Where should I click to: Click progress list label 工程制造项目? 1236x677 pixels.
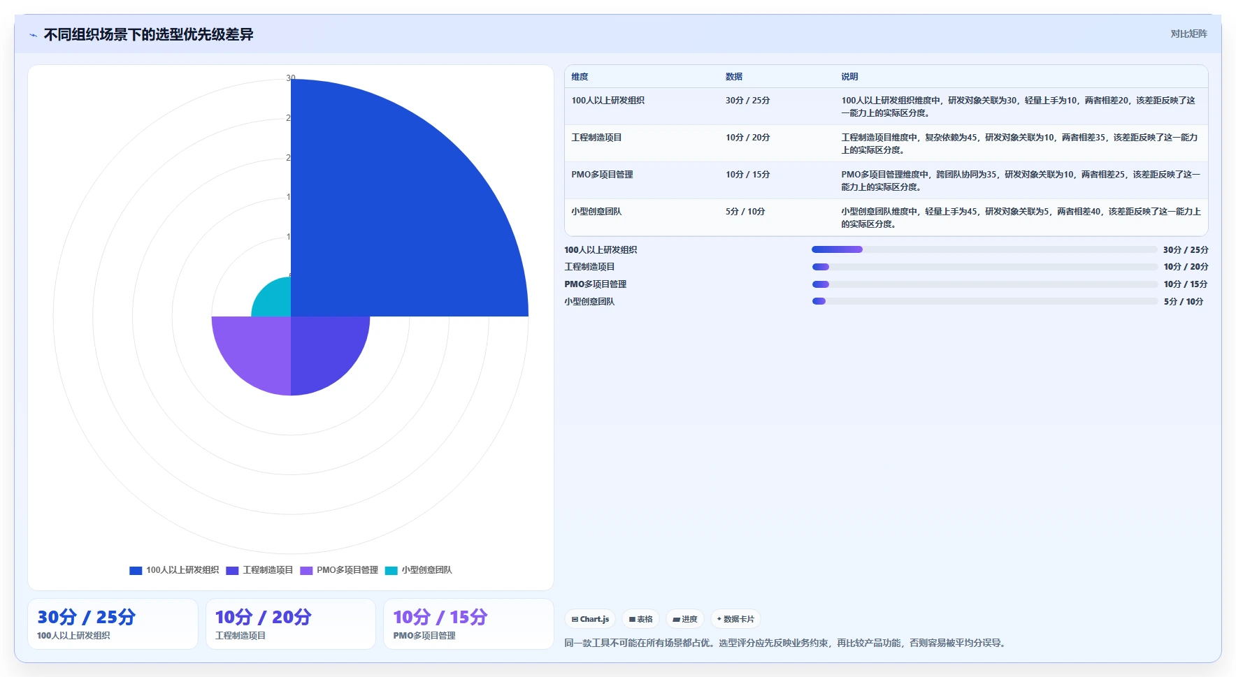(x=589, y=267)
